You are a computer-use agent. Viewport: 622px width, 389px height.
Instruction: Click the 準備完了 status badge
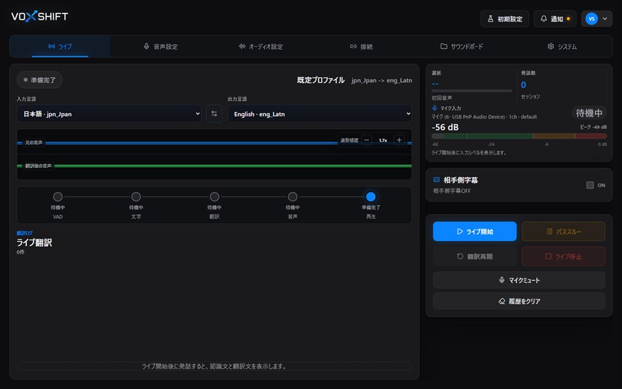pyautogui.click(x=40, y=80)
